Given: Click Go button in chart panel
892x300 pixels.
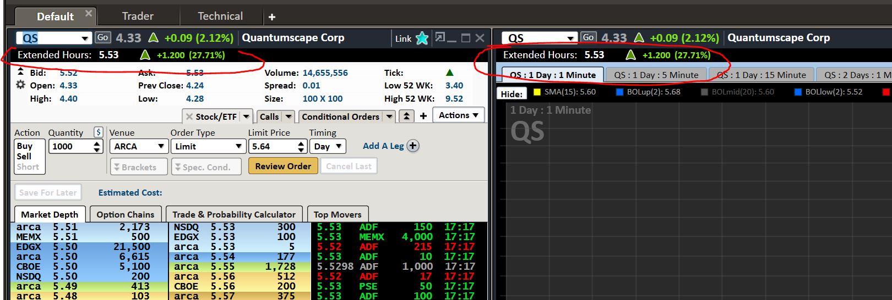Looking at the screenshot, I should tap(588, 37).
